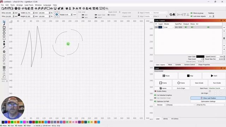Click the Pan/Move view cross icon

tap(36, 8)
